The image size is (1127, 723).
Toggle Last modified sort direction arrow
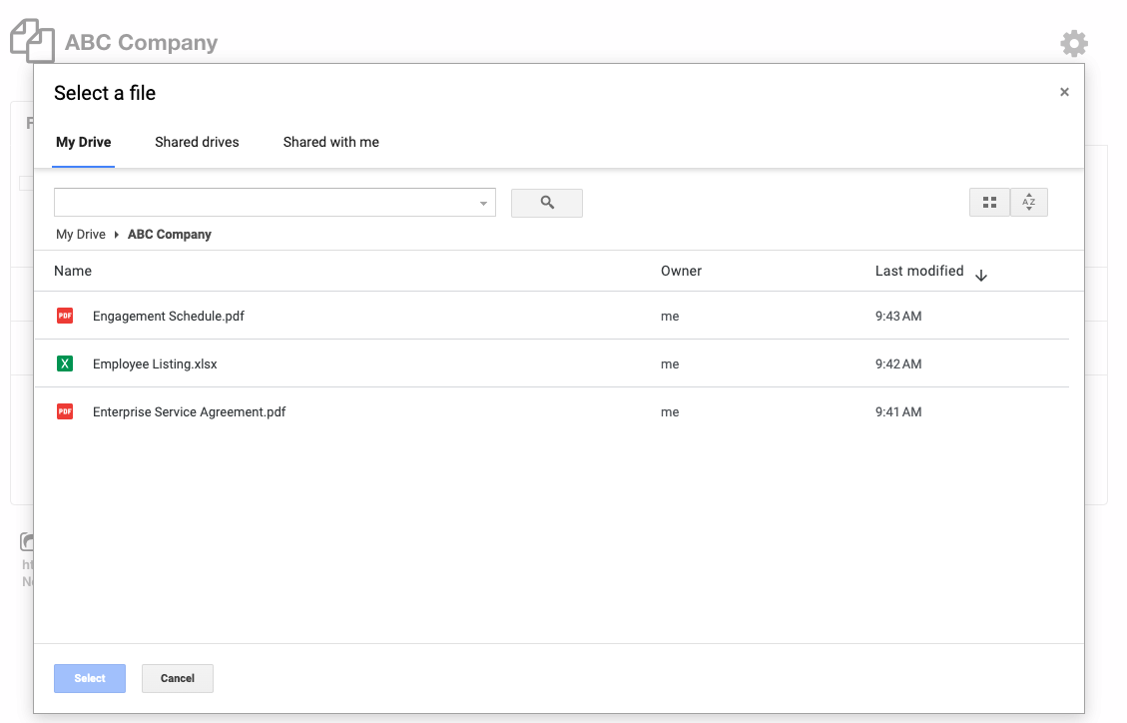click(980, 276)
